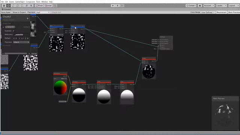The width and height of the screenshot is (240, 135).
Task: Open the Color Mode User Defined dropdown
Action: pyautogui.click(x=208, y=12)
